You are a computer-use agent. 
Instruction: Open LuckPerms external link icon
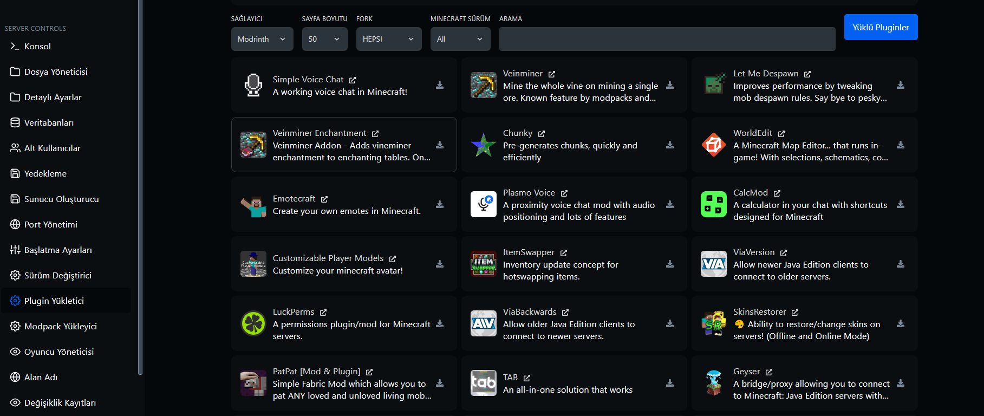(x=323, y=312)
